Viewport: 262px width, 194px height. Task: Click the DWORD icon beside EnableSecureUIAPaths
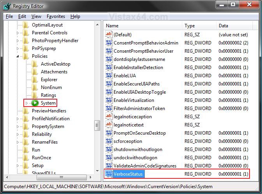(109, 84)
